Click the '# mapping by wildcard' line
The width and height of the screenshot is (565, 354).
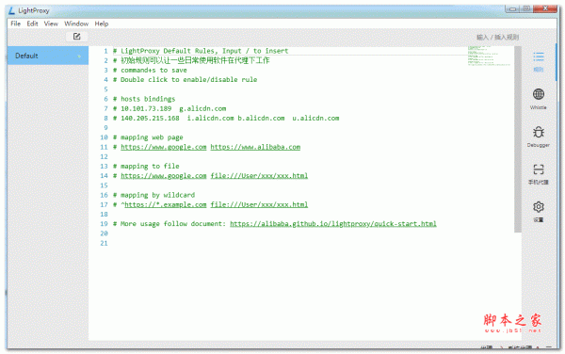(x=153, y=195)
